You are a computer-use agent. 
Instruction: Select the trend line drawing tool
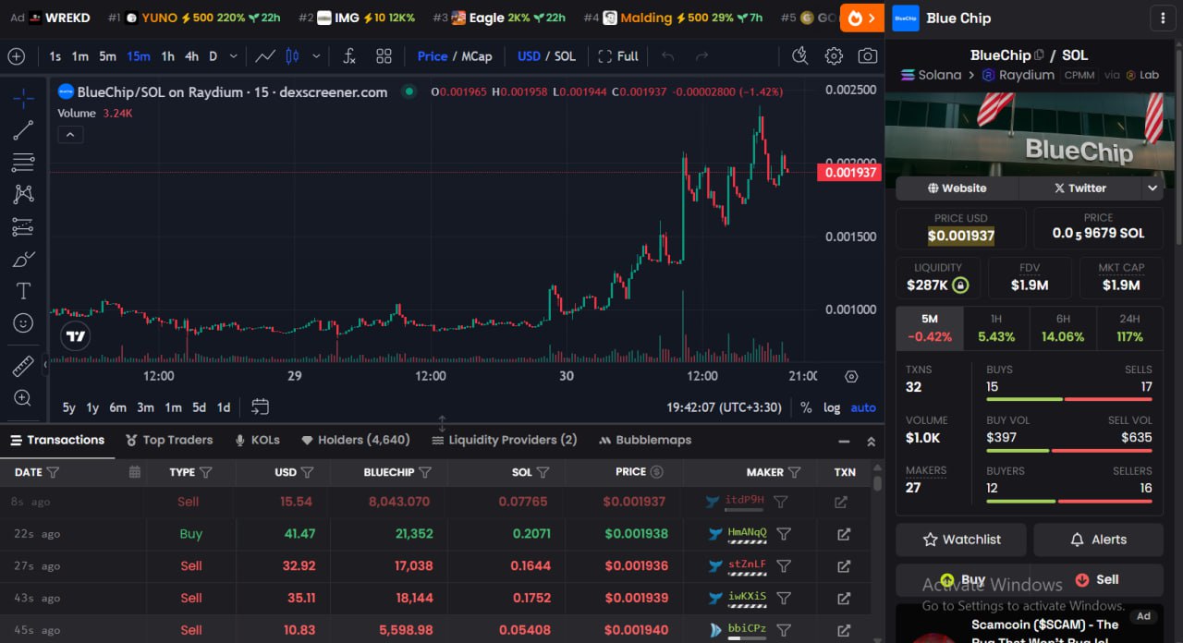(x=23, y=130)
